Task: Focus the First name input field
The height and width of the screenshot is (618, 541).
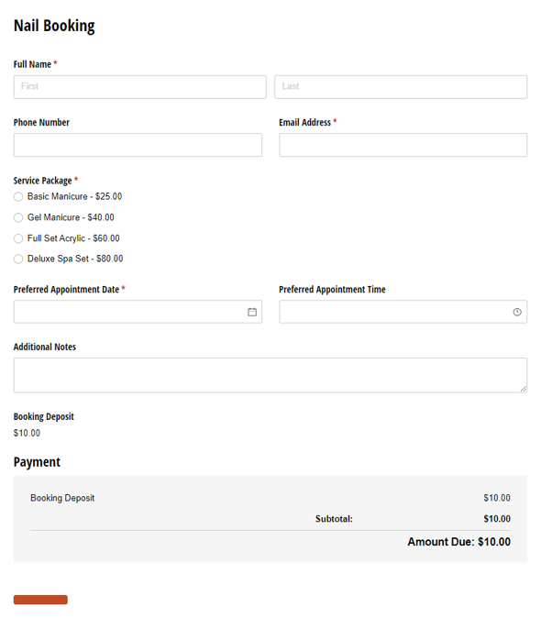Action: [140, 87]
